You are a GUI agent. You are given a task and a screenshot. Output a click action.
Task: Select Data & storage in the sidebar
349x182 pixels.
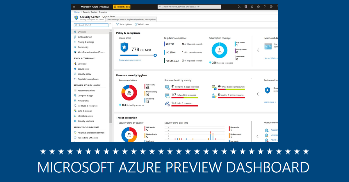click(x=84, y=111)
